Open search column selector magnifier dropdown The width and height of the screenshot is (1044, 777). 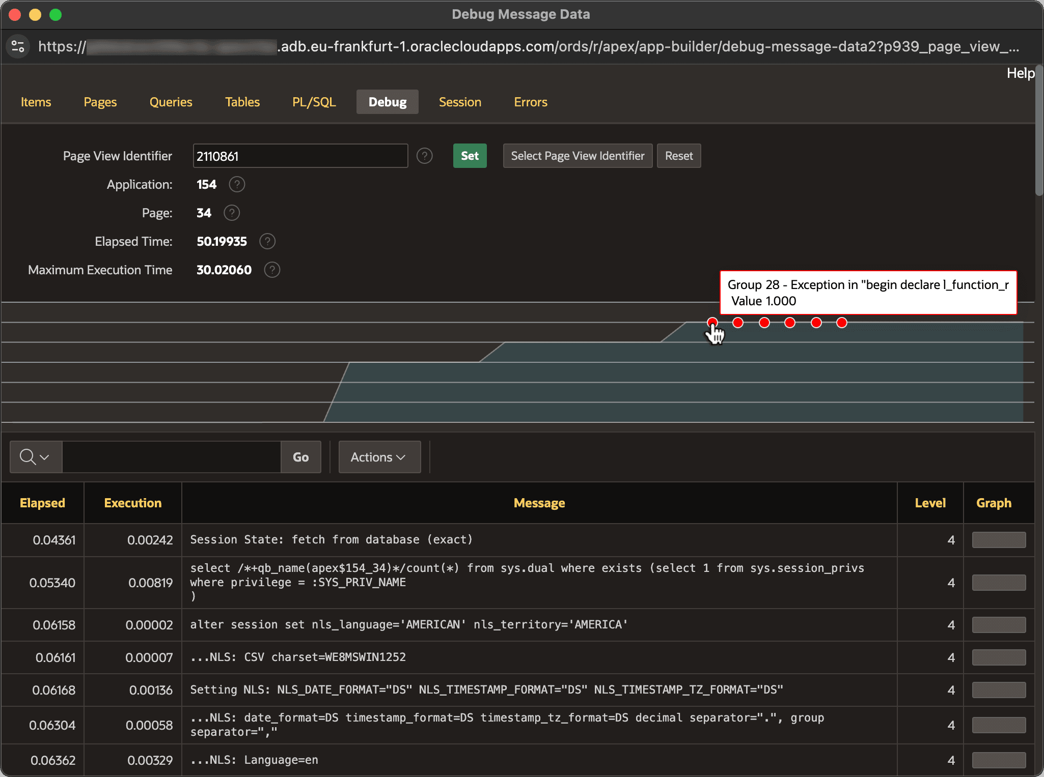[x=36, y=457]
